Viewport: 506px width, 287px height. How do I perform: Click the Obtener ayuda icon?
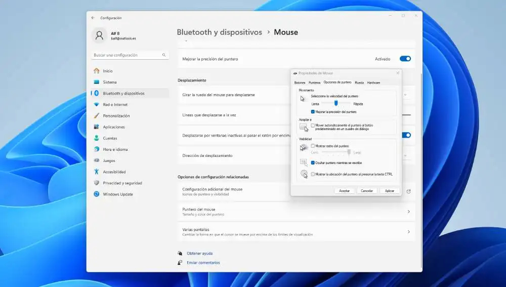pyautogui.click(x=180, y=254)
